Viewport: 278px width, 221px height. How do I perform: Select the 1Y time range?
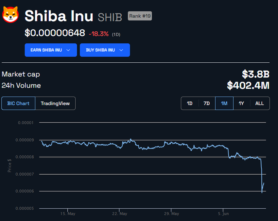click(x=241, y=103)
